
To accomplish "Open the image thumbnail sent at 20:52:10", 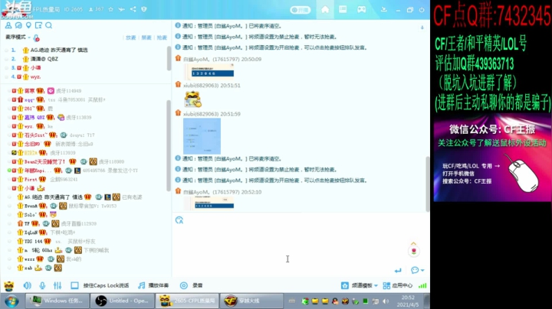I will pos(211,203).
